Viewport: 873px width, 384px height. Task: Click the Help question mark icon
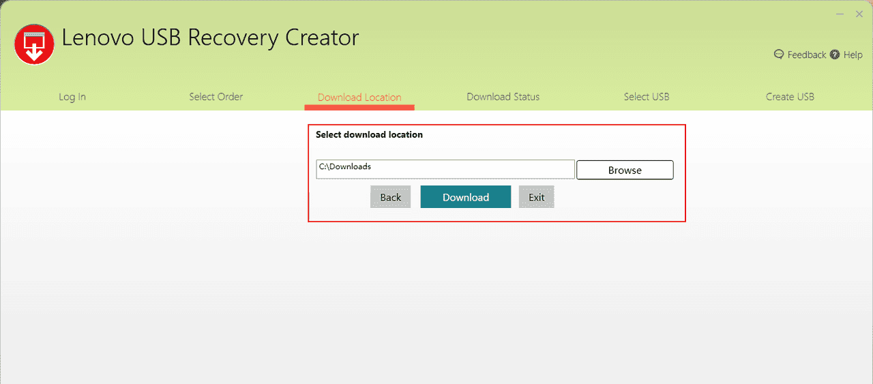(835, 55)
